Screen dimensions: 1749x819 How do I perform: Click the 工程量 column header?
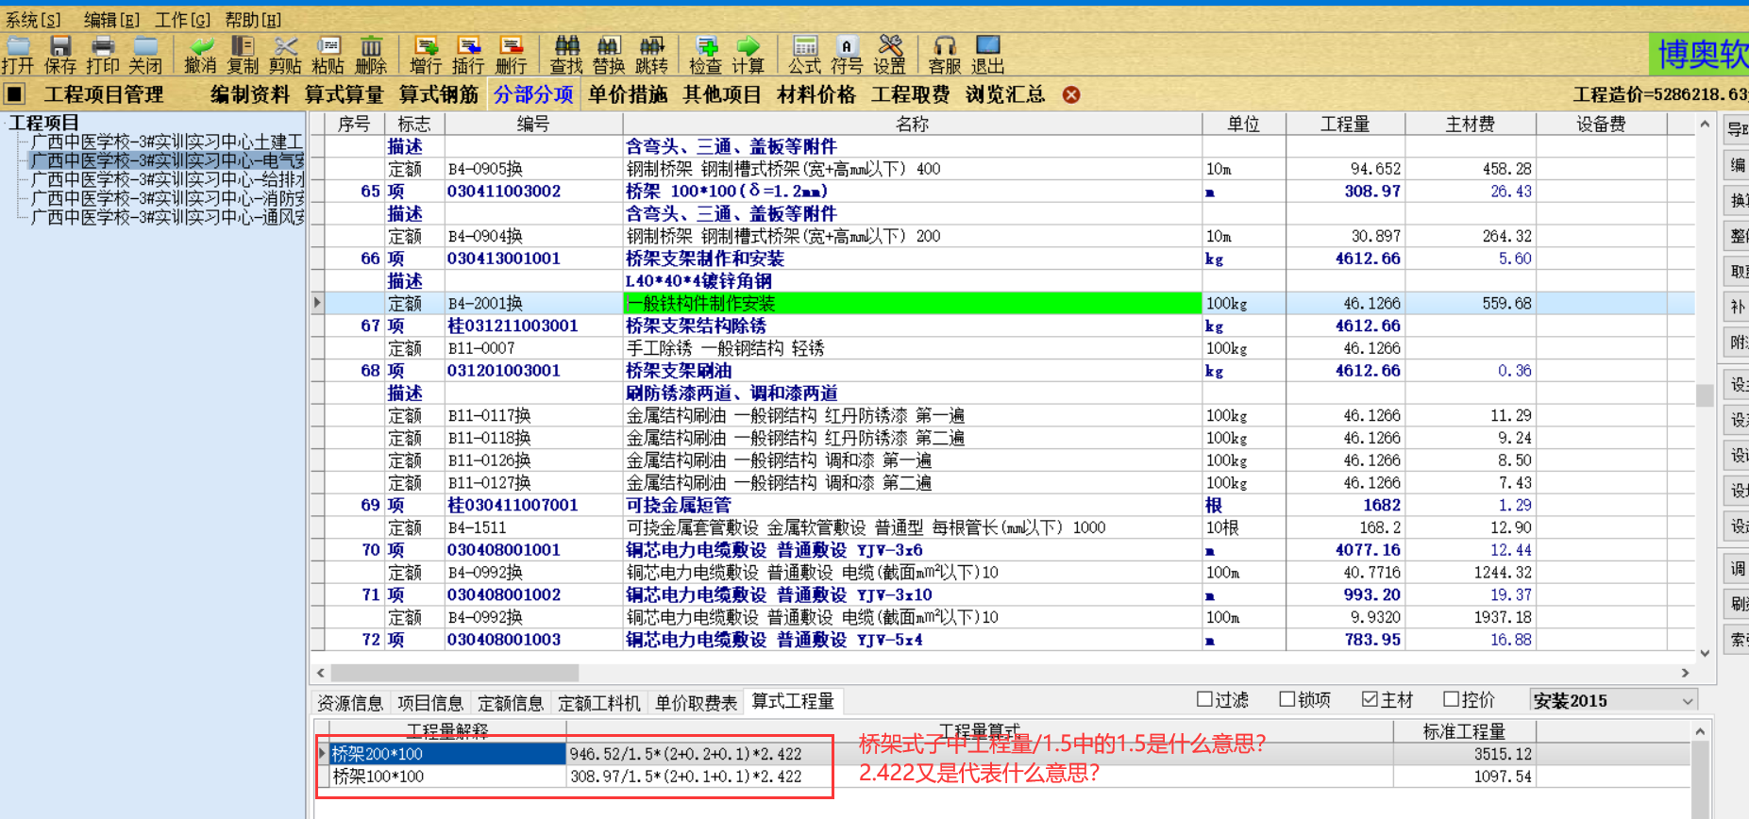coord(1345,124)
